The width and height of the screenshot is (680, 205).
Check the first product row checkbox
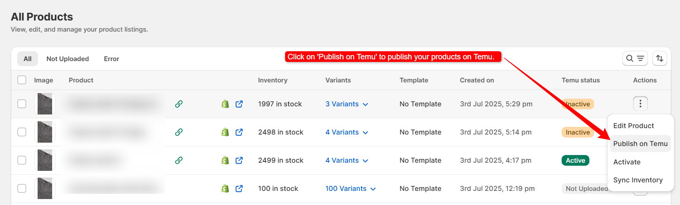22,104
